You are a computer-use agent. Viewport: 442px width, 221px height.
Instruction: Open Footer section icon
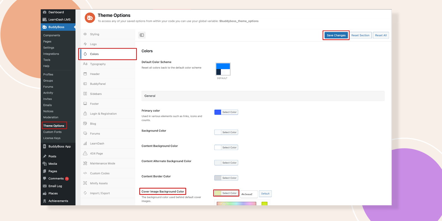click(x=85, y=104)
